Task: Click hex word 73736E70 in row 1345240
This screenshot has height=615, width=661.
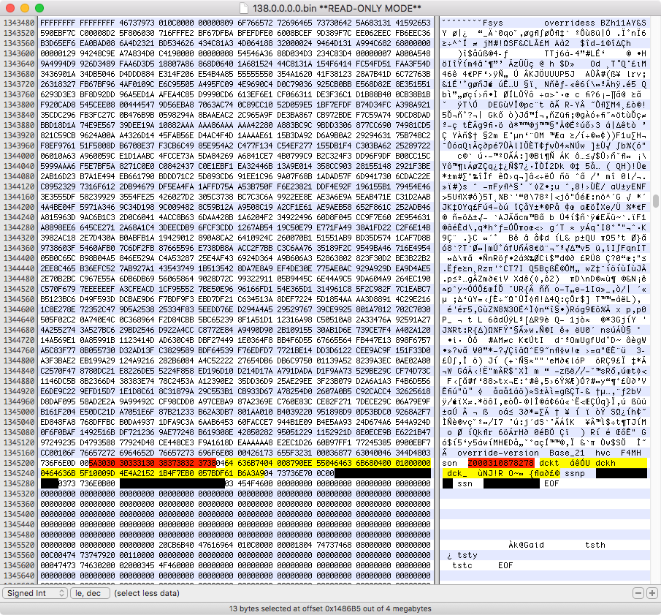Action: click(294, 473)
